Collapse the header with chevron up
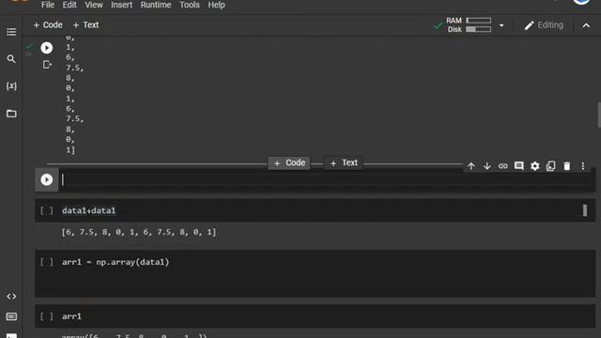The width and height of the screenshot is (601, 338). click(x=586, y=25)
